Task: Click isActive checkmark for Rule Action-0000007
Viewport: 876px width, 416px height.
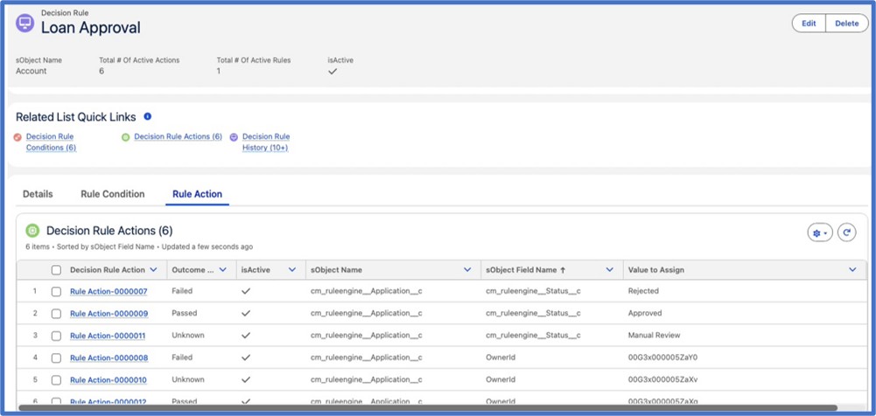Action: [x=246, y=291]
